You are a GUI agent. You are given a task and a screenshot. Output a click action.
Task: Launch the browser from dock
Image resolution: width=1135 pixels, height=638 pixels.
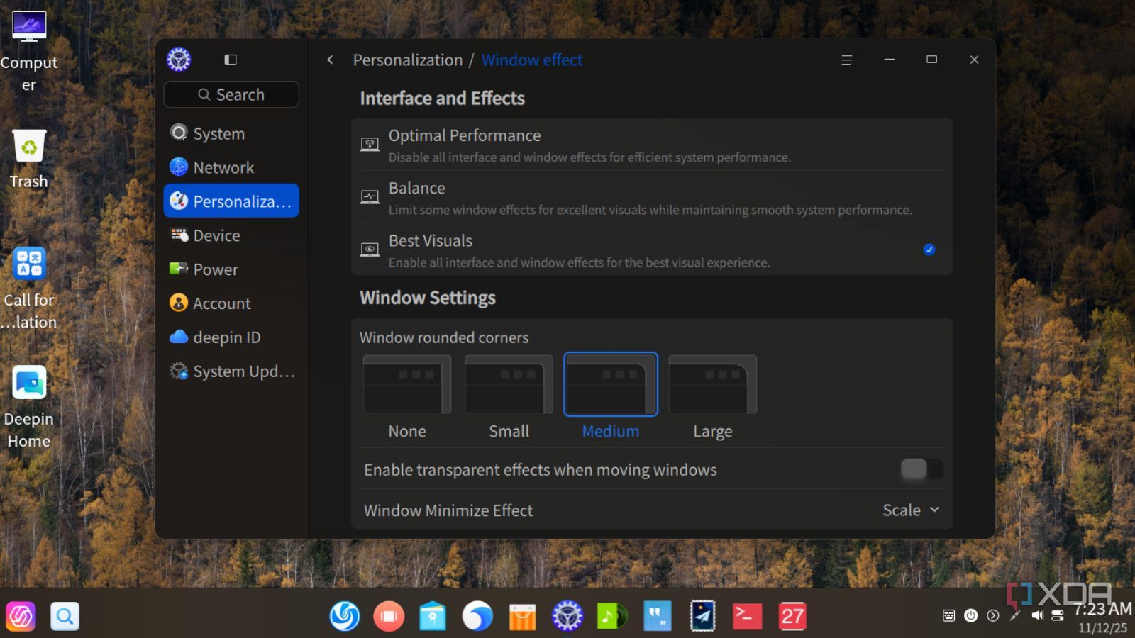(477, 616)
